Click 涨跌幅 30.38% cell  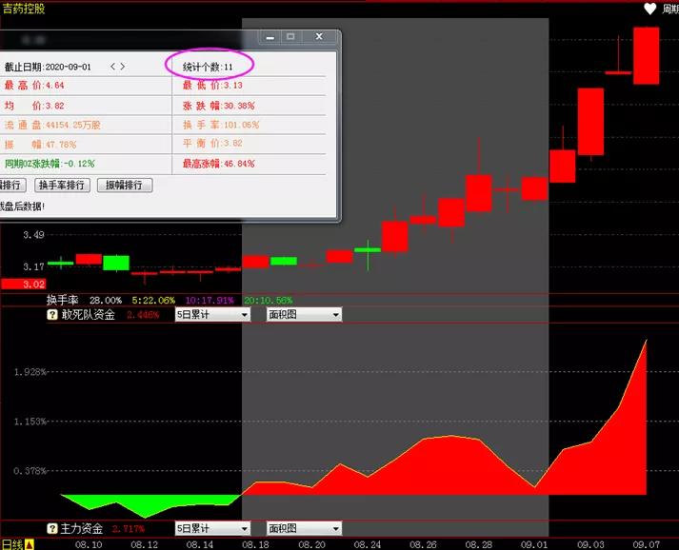tap(218, 106)
